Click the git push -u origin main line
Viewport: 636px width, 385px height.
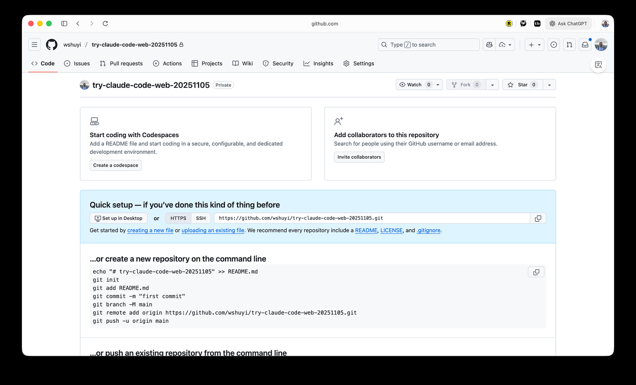click(131, 321)
